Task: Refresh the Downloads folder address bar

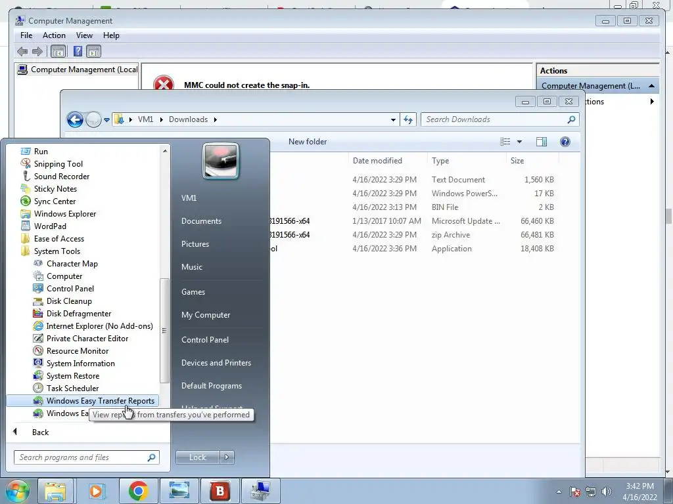Action: tap(407, 119)
